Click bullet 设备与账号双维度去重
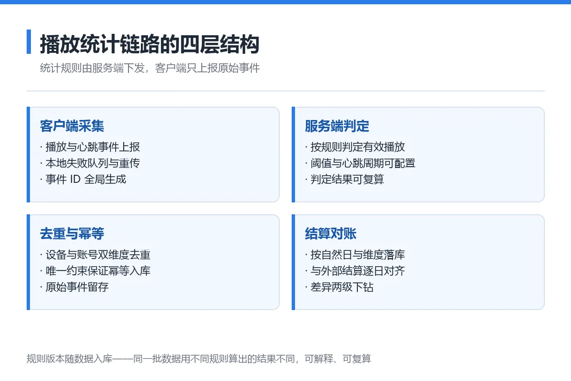571x381 pixels. click(95, 255)
